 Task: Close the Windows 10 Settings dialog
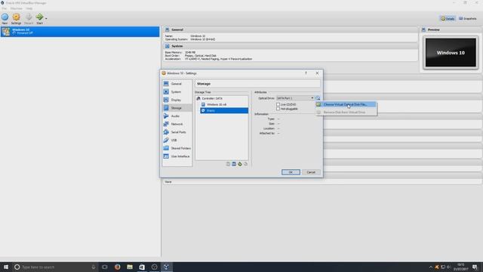[x=317, y=73]
